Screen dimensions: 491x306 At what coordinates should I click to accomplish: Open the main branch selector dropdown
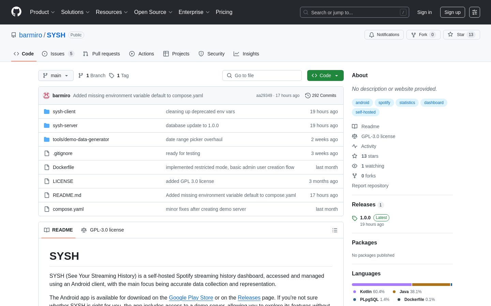tap(56, 75)
